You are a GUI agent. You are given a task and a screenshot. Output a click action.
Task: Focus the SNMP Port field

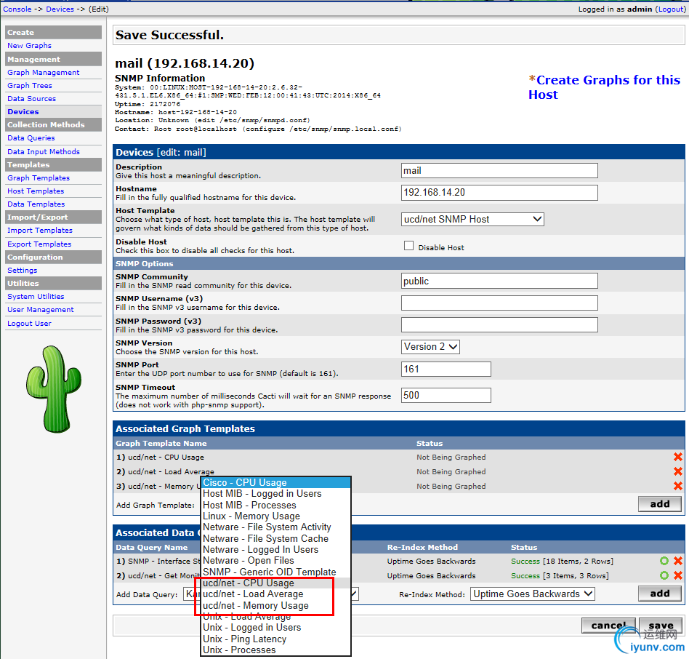(446, 369)
